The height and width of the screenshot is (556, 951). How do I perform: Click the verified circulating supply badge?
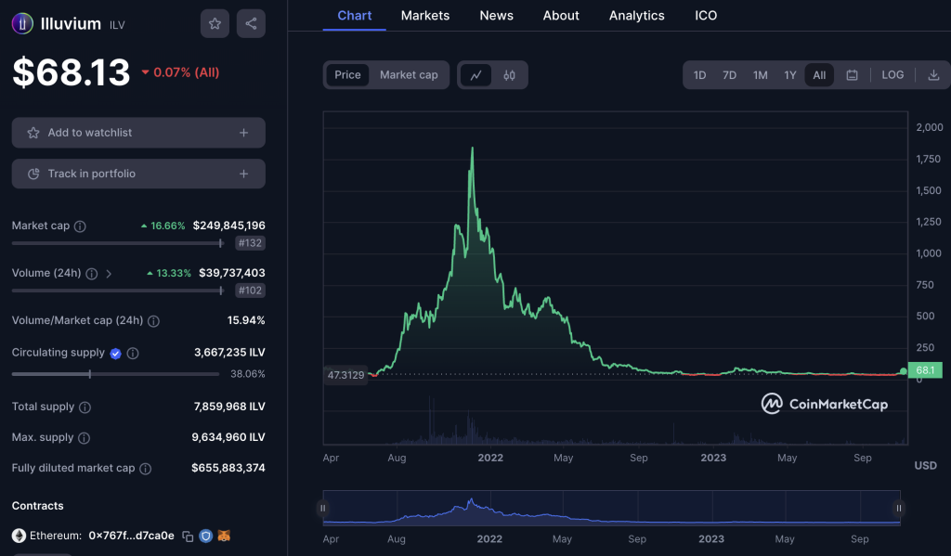[115, 354]
